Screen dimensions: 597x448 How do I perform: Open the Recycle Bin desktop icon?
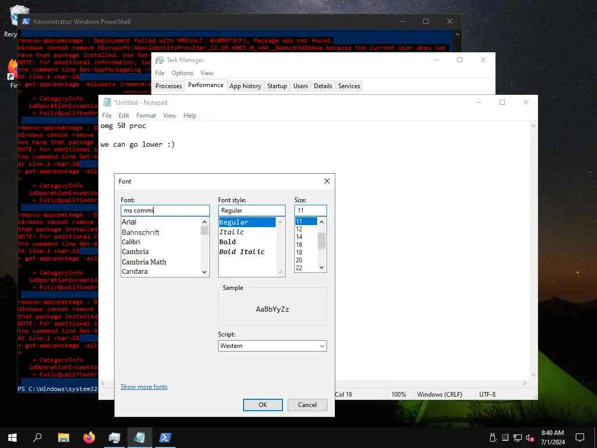pos(17,15)
